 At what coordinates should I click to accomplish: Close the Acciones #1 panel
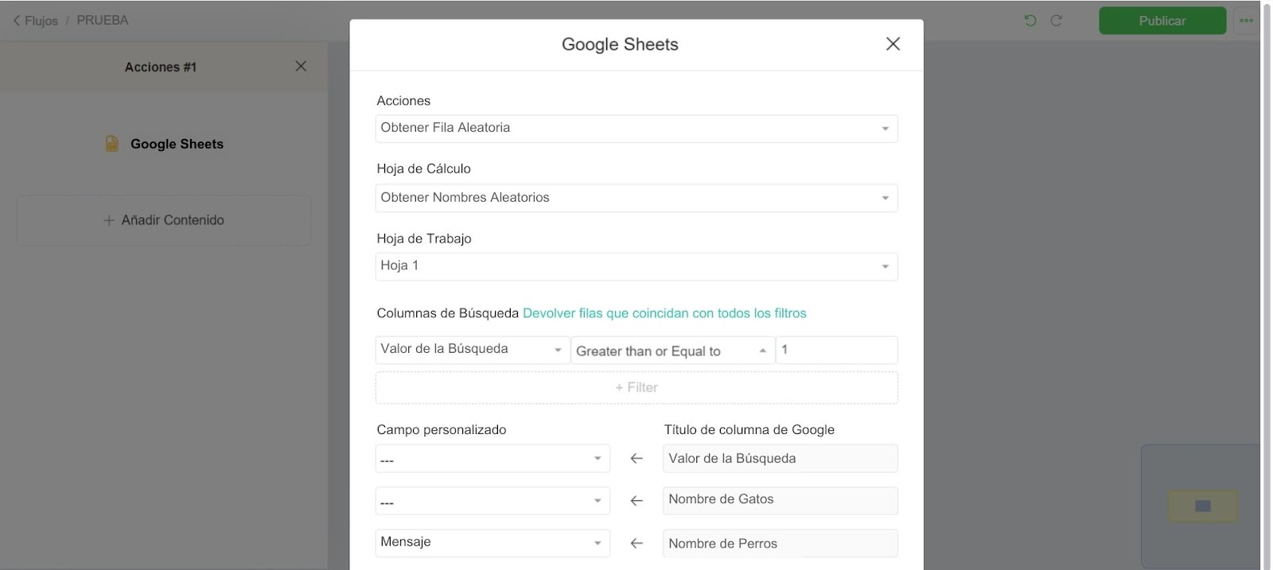tap(301, 66)
